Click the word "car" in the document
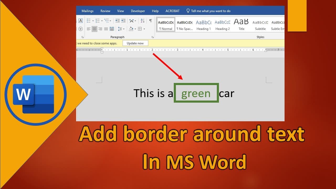Viewport: 336px width, 189px height. (227, 94)
